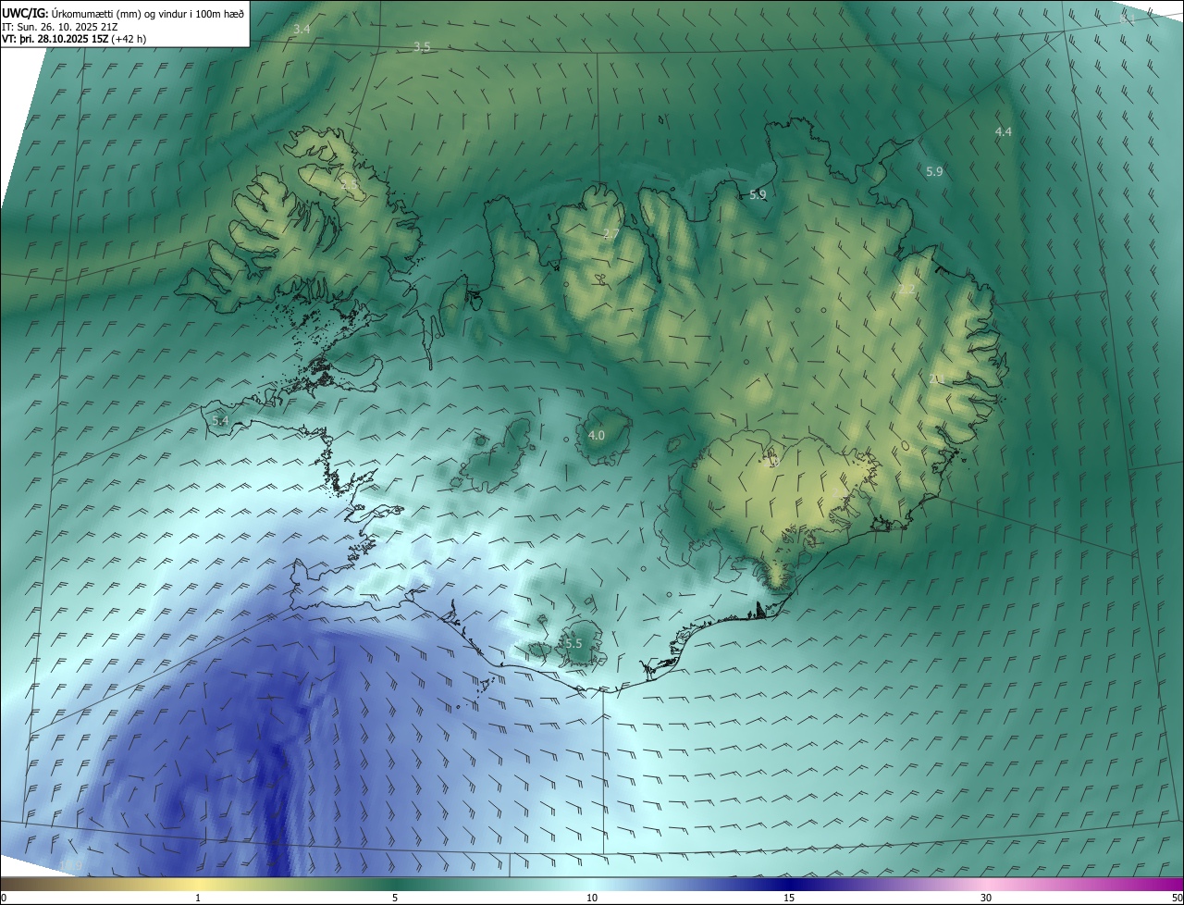Screen dimensions: 1184x905
Task: Click the color scale tick label 10
Action: click(592, 898)
